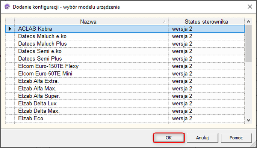Screen dimensions: 257x148
Task: Click the scrollbar up arrow
Action: tap(248, 22)
